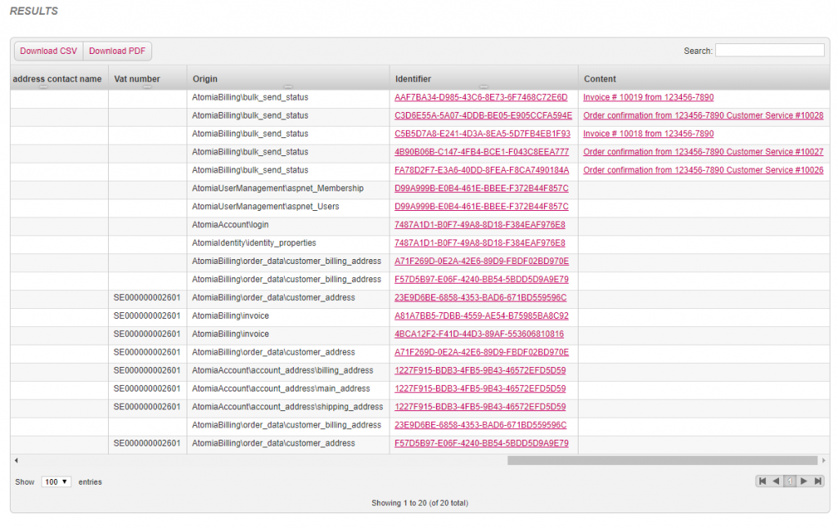Click the previous page arrow
838x528 pixels.
(776, 481)
